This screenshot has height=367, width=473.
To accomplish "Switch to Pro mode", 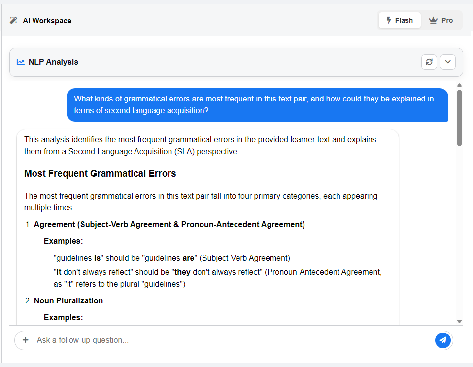I will tap(441, 20).
